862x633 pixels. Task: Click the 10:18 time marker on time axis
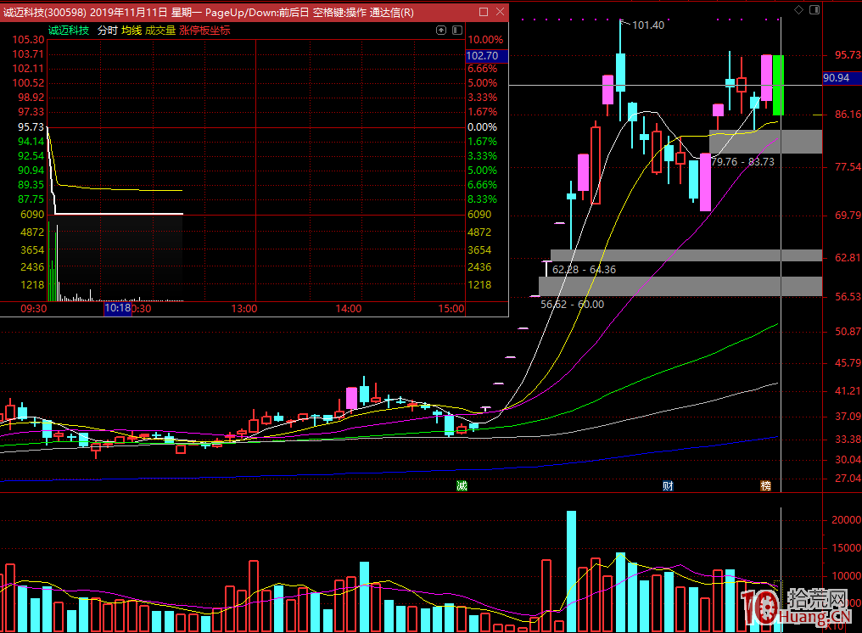(118, 309)
